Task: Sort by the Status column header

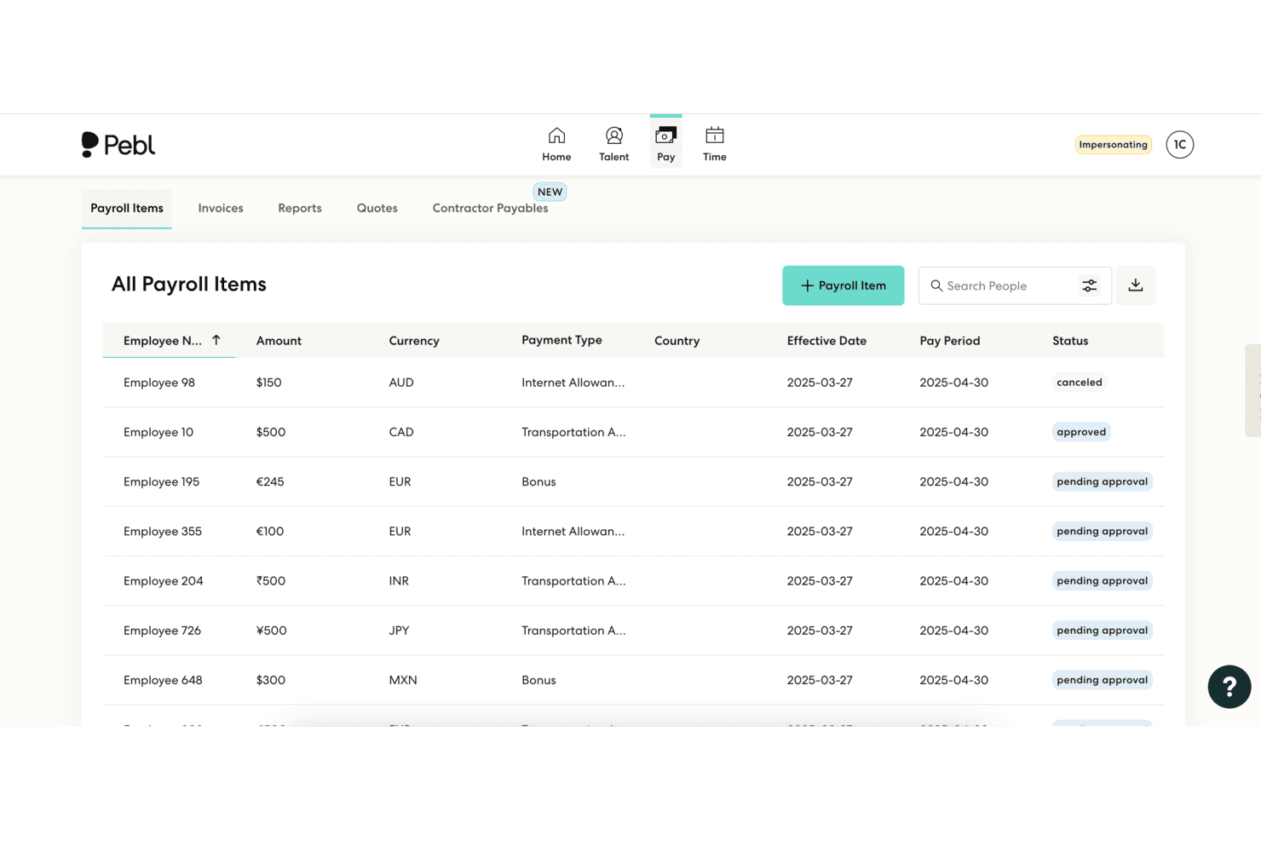Action: 1070,341
